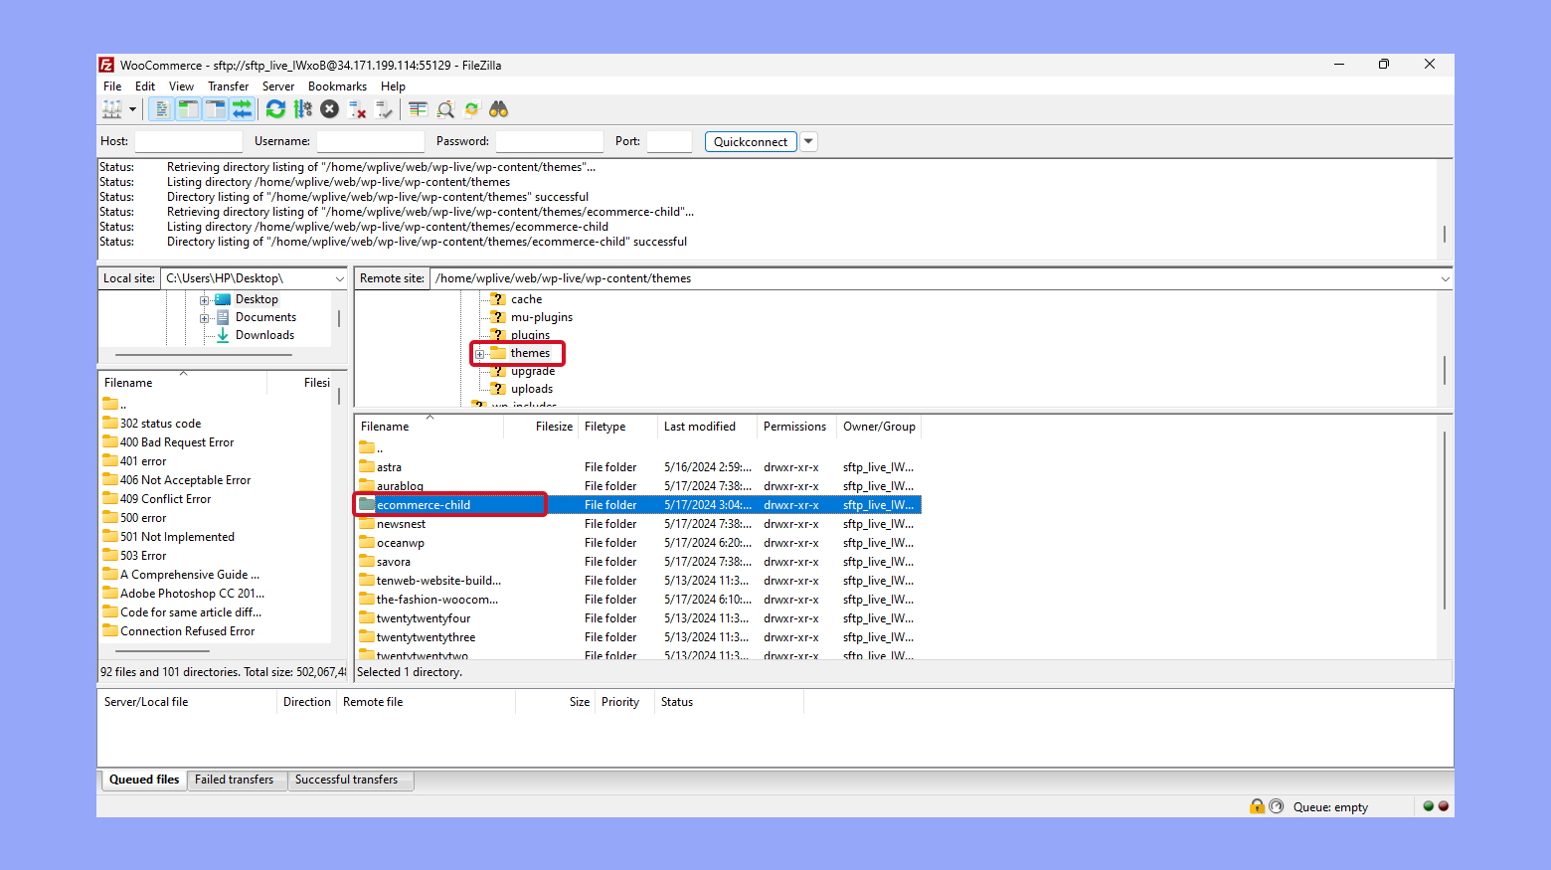Screen dimensions: 1551x870
Task: Open the Quickconnect history dropdown arrow
Action: coord(808,141)
